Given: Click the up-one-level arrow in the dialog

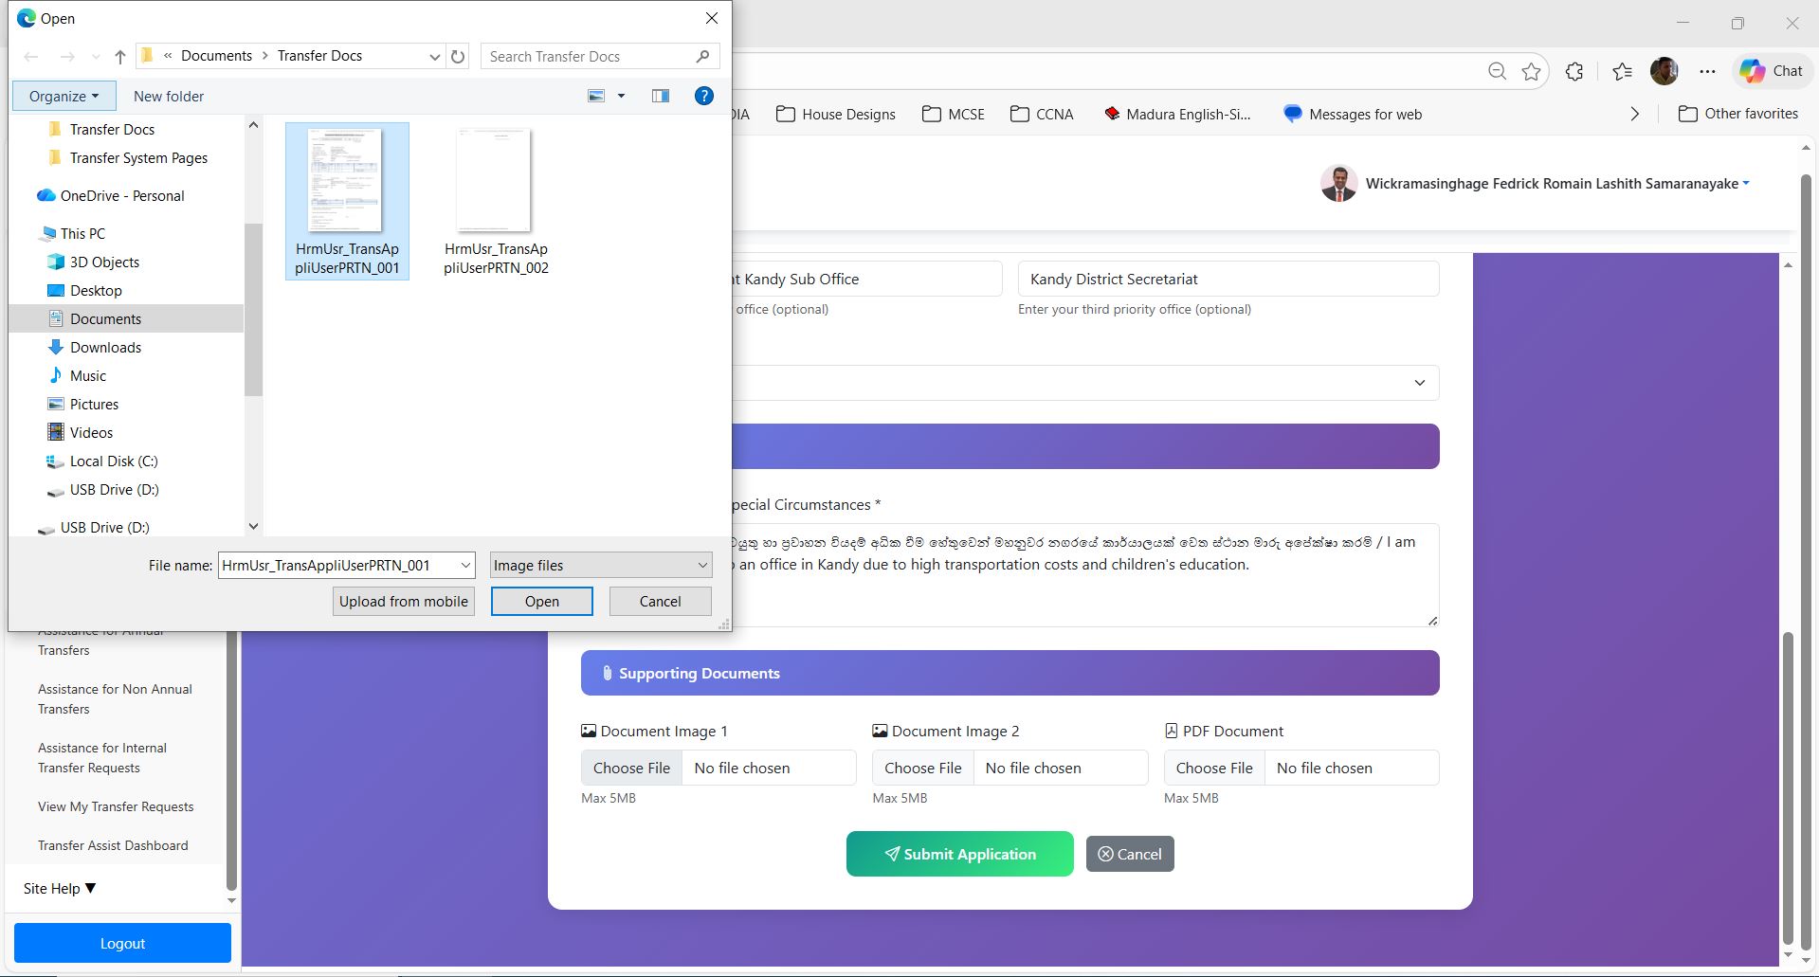Looking at the screenshot, I should pyautogui.click(x=120, y=57).
